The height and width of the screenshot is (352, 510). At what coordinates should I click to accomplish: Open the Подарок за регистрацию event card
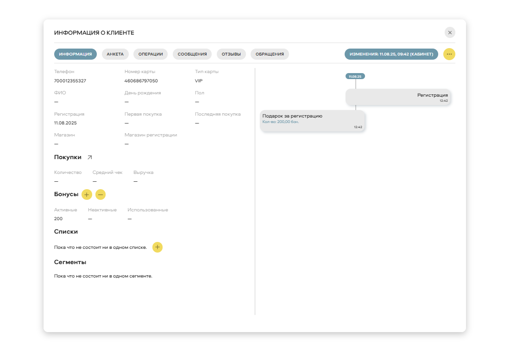tap(312, 121)
